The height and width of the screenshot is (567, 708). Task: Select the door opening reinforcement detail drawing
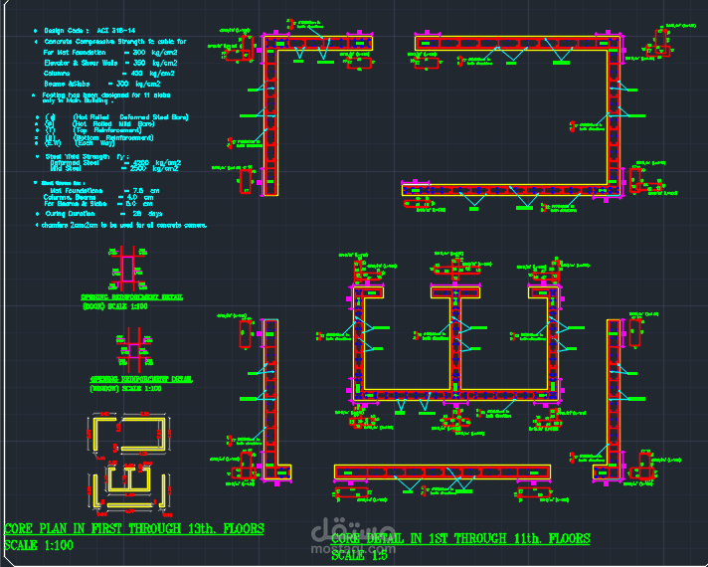click(x=128, y=269)
